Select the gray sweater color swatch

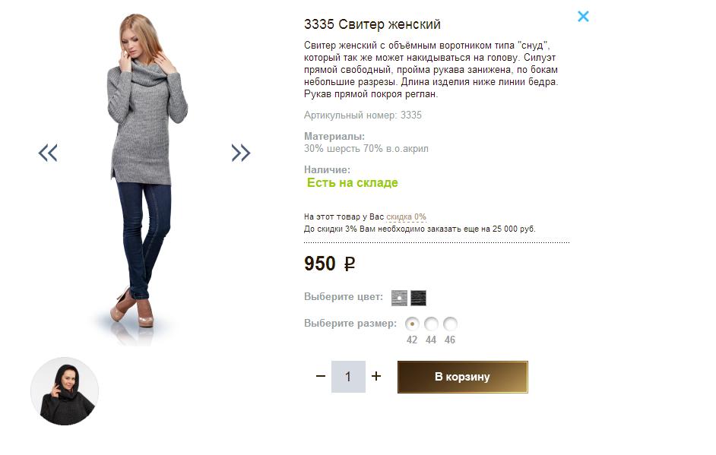tap(399, 297)
